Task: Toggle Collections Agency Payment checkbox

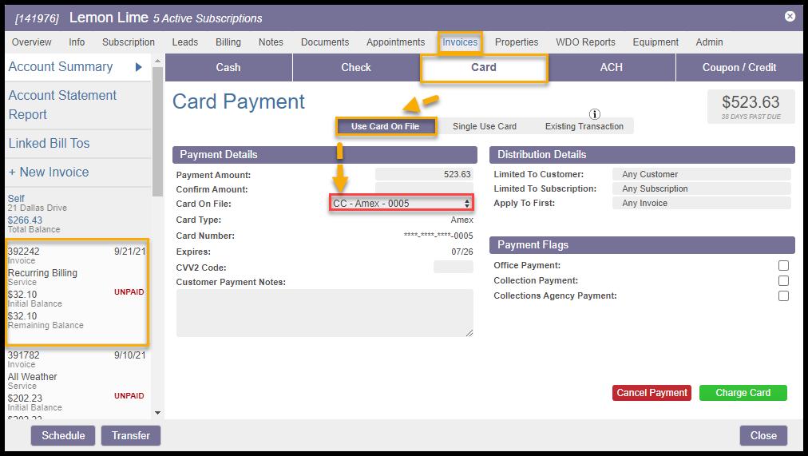Action: pyautogui.click(x=783, y=296)
